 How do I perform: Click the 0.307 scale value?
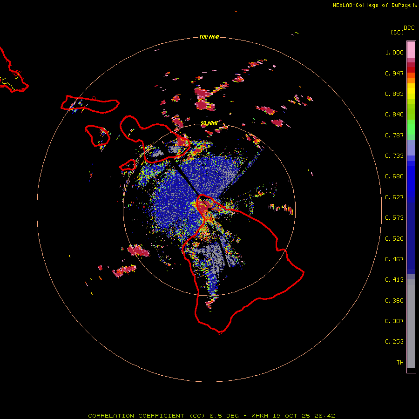pos(394,321)
